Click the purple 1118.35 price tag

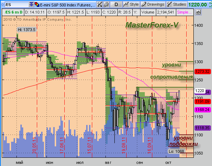[x=203, y=128]
